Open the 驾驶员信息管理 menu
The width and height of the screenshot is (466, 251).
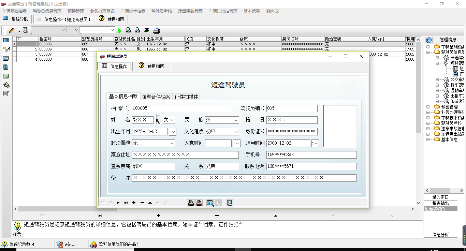click(x=47, y=11)
